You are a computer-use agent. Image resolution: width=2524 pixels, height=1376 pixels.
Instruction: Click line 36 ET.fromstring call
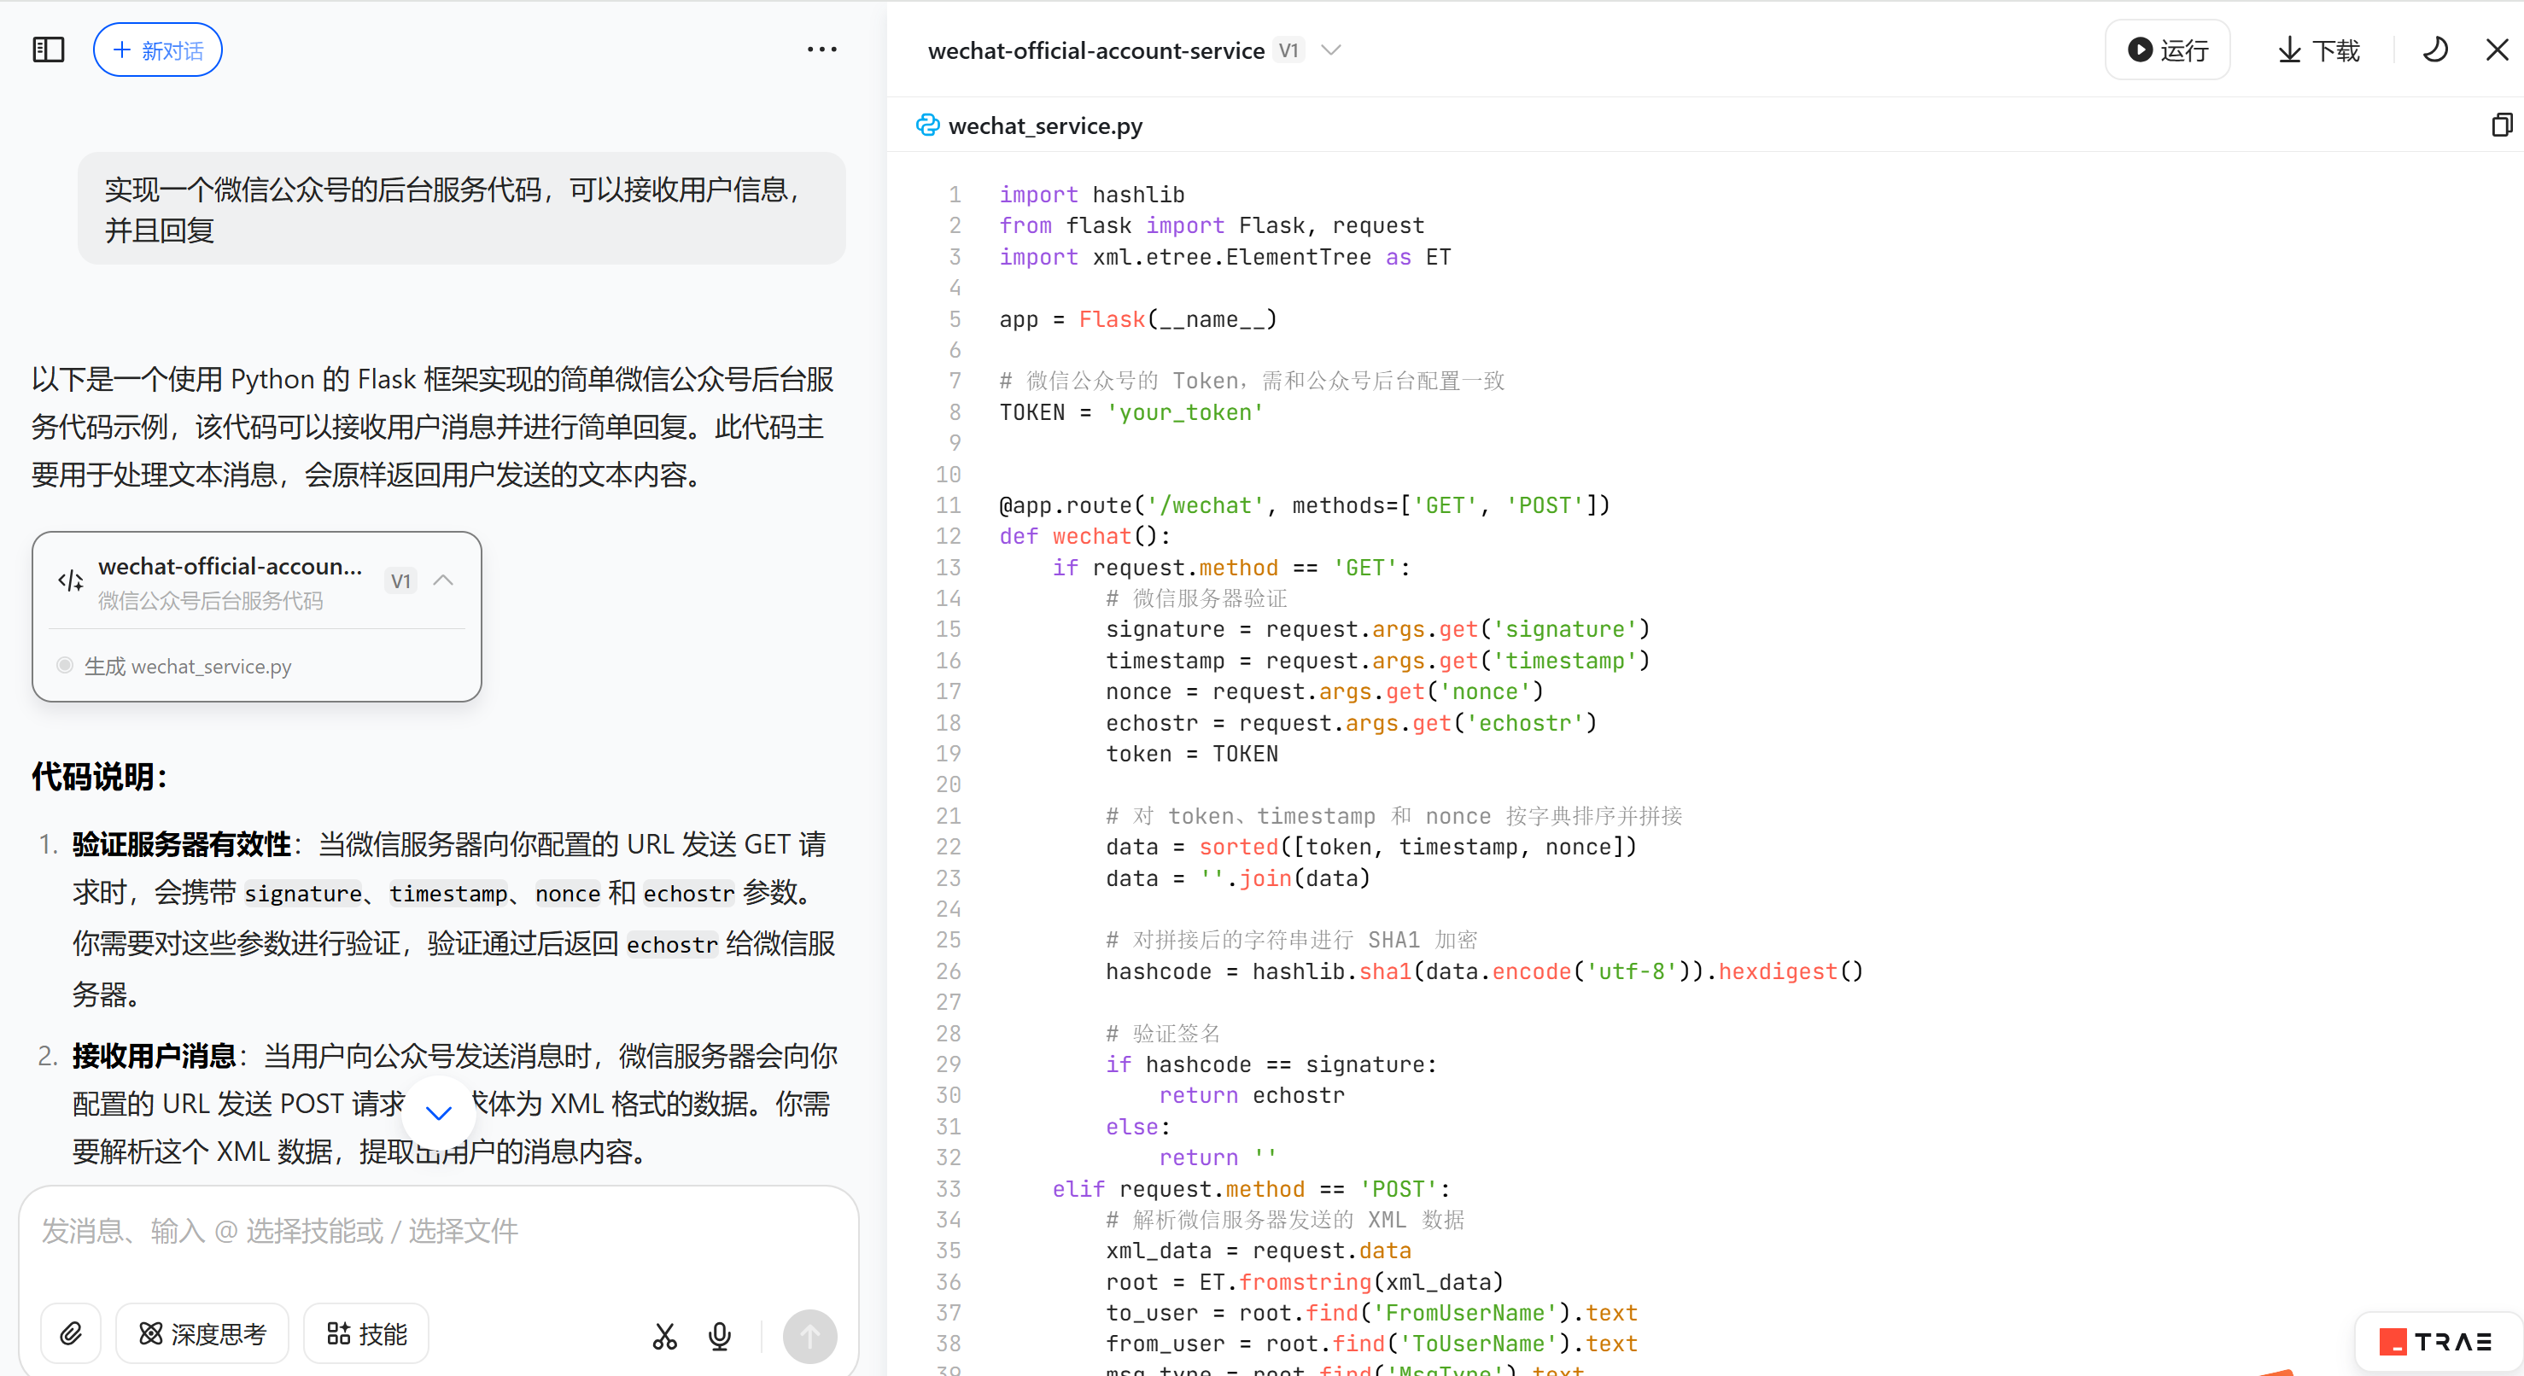pos(1304,1282)
